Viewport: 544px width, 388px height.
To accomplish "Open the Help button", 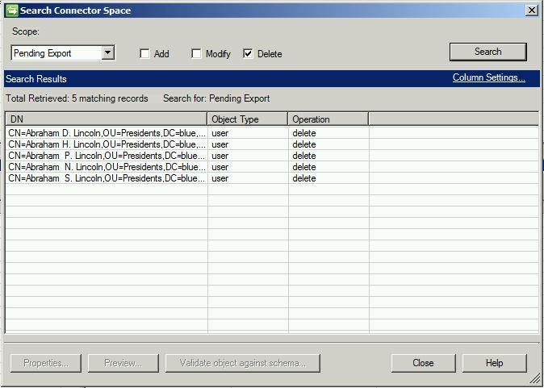I will point(494,363).
